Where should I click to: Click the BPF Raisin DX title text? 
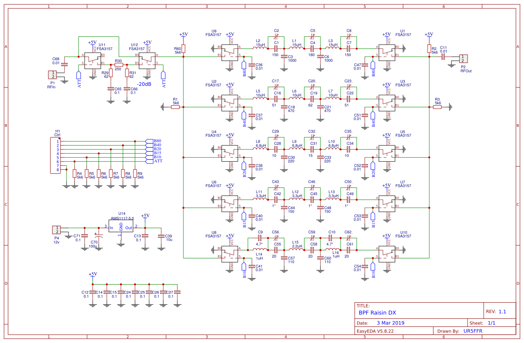(x=377, y=312)
